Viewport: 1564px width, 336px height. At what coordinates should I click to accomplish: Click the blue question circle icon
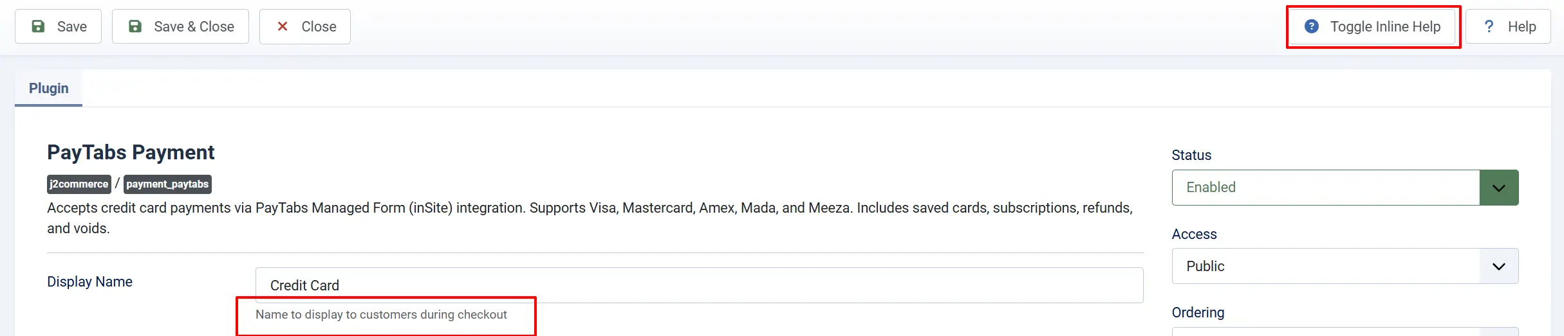click(1311, 26)
